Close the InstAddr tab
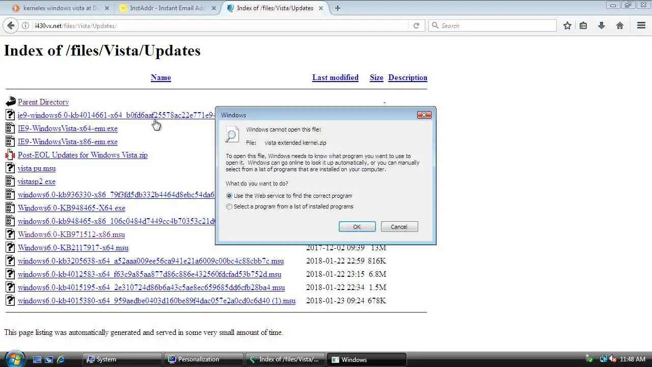 (214, 8)
